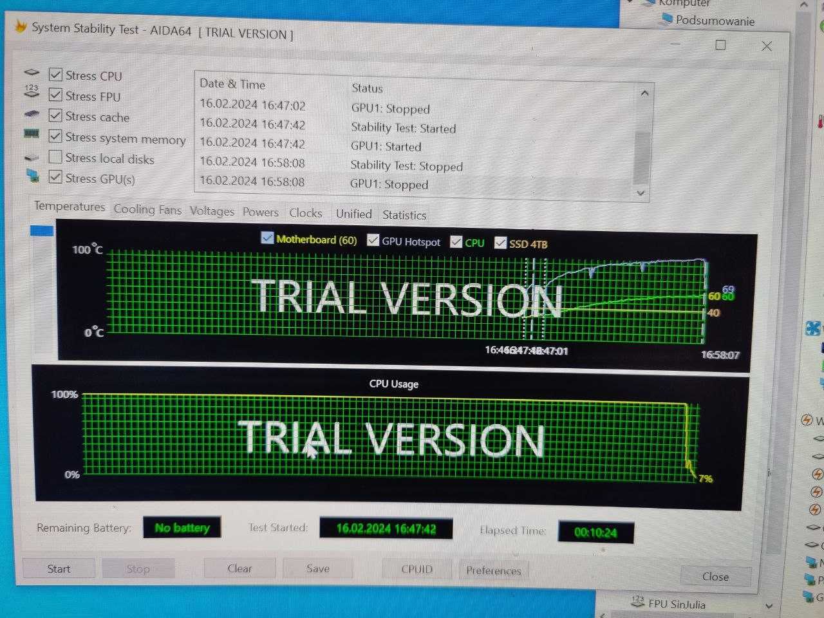The image size is (824, 618).
Task: Open the CPUID panel button
Action: tap(417, 569)
